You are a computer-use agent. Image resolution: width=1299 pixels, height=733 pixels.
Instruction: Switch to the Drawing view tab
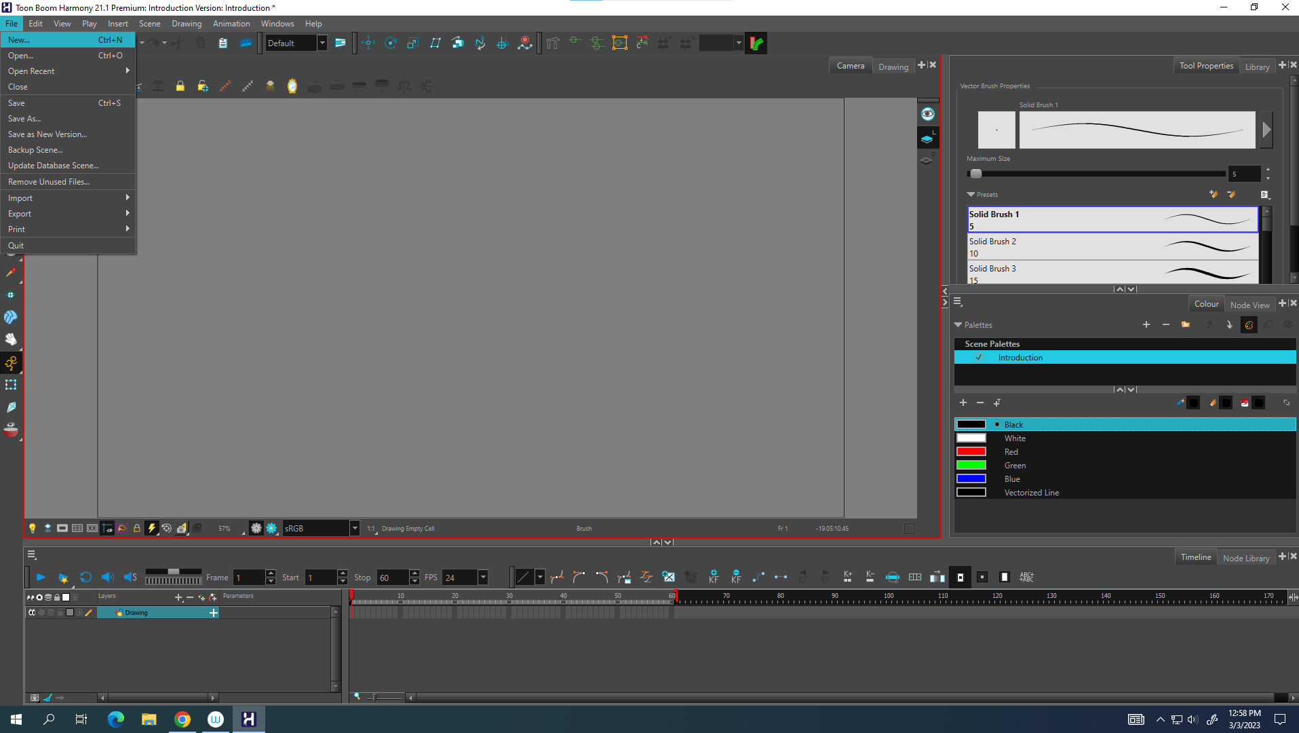[x=893, y=67]
